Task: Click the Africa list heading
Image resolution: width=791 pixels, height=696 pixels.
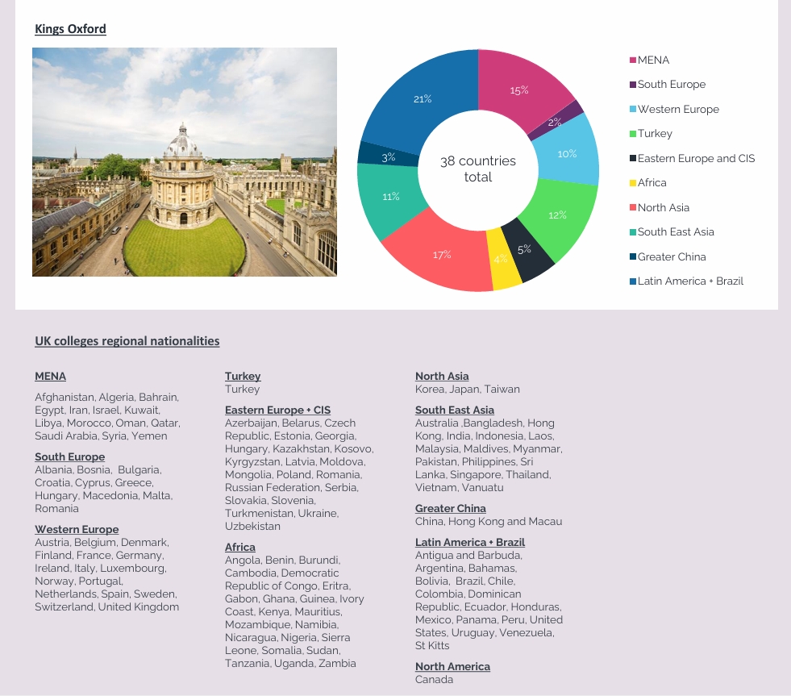Action: pyautogui.click(x=239, y=548)
